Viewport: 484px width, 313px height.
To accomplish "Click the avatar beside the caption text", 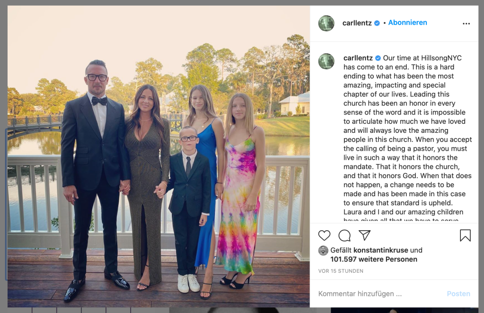I will (326, 61).
